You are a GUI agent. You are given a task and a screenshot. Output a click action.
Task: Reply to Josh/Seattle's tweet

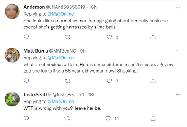26,118
